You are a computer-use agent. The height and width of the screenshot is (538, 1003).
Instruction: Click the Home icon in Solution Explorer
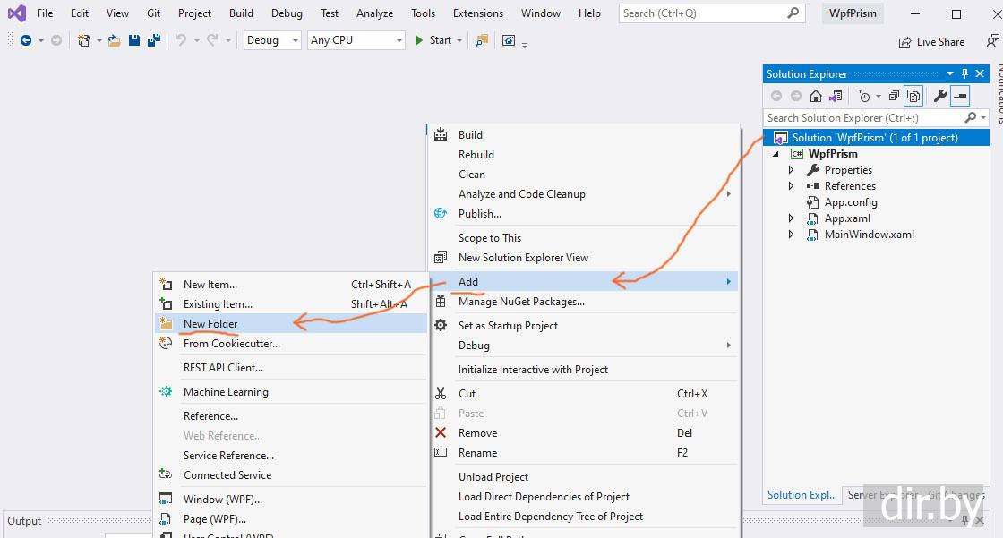815,96
